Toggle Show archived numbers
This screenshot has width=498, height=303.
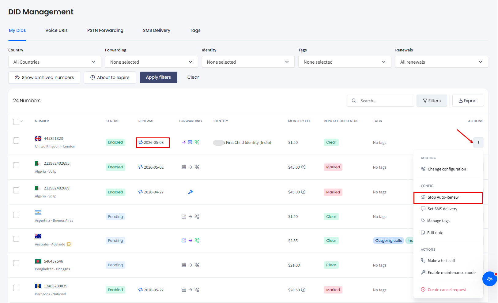pyautogui.click(x=44, y=77)
